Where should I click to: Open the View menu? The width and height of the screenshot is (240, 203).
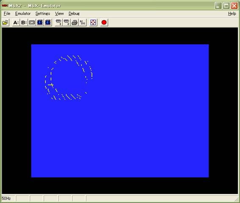[59, 14]
